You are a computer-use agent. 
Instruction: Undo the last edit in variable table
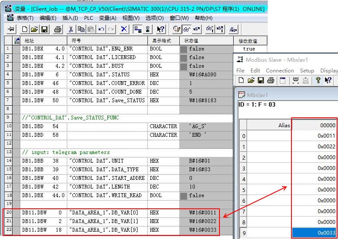click(x=101, y=29)
